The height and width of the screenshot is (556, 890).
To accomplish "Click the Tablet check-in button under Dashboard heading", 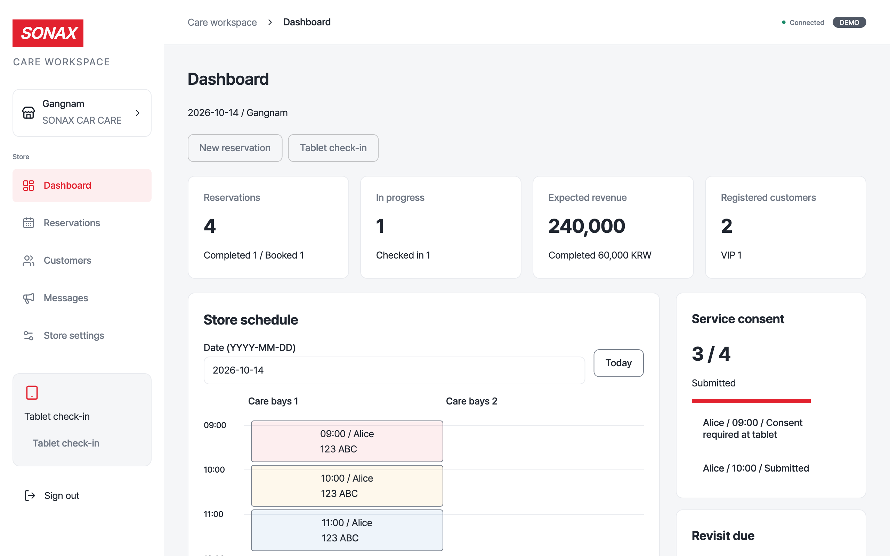I will point(333,148).
